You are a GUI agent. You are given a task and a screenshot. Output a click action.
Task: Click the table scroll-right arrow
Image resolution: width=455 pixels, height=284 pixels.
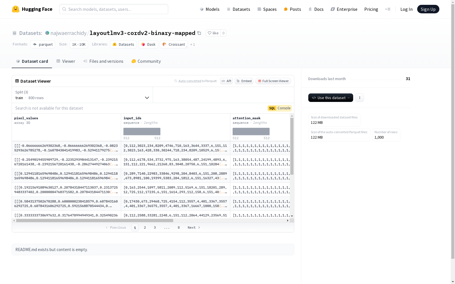point(288,220)
